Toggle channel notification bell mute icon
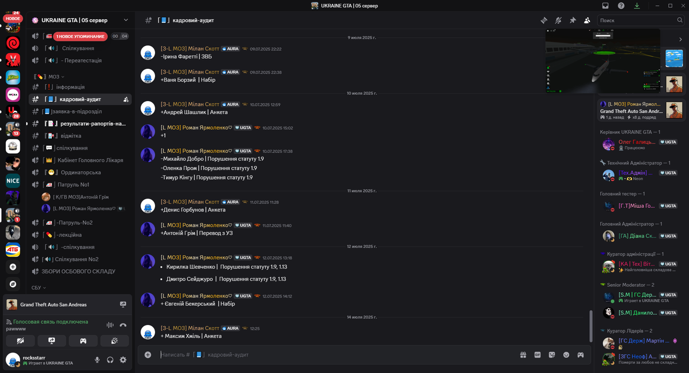This screenshot has height=373, width=689. 559,20
